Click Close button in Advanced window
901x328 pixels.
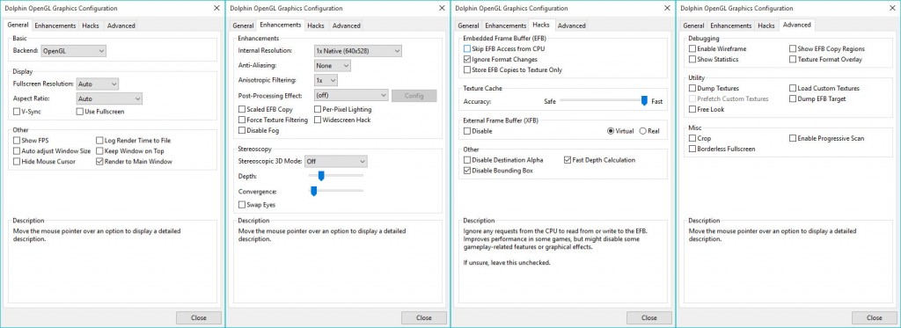click(875, 317)
